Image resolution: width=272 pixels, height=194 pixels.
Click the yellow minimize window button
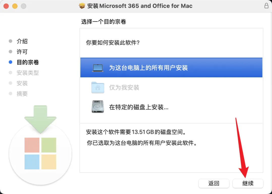click(15, 6)
